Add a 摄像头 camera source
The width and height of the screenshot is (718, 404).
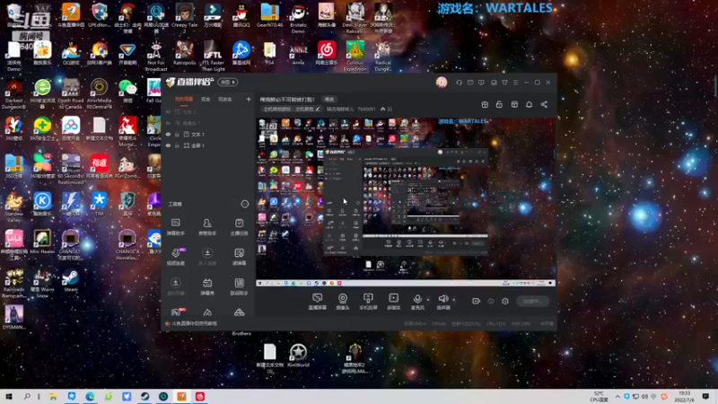(343, 302)
